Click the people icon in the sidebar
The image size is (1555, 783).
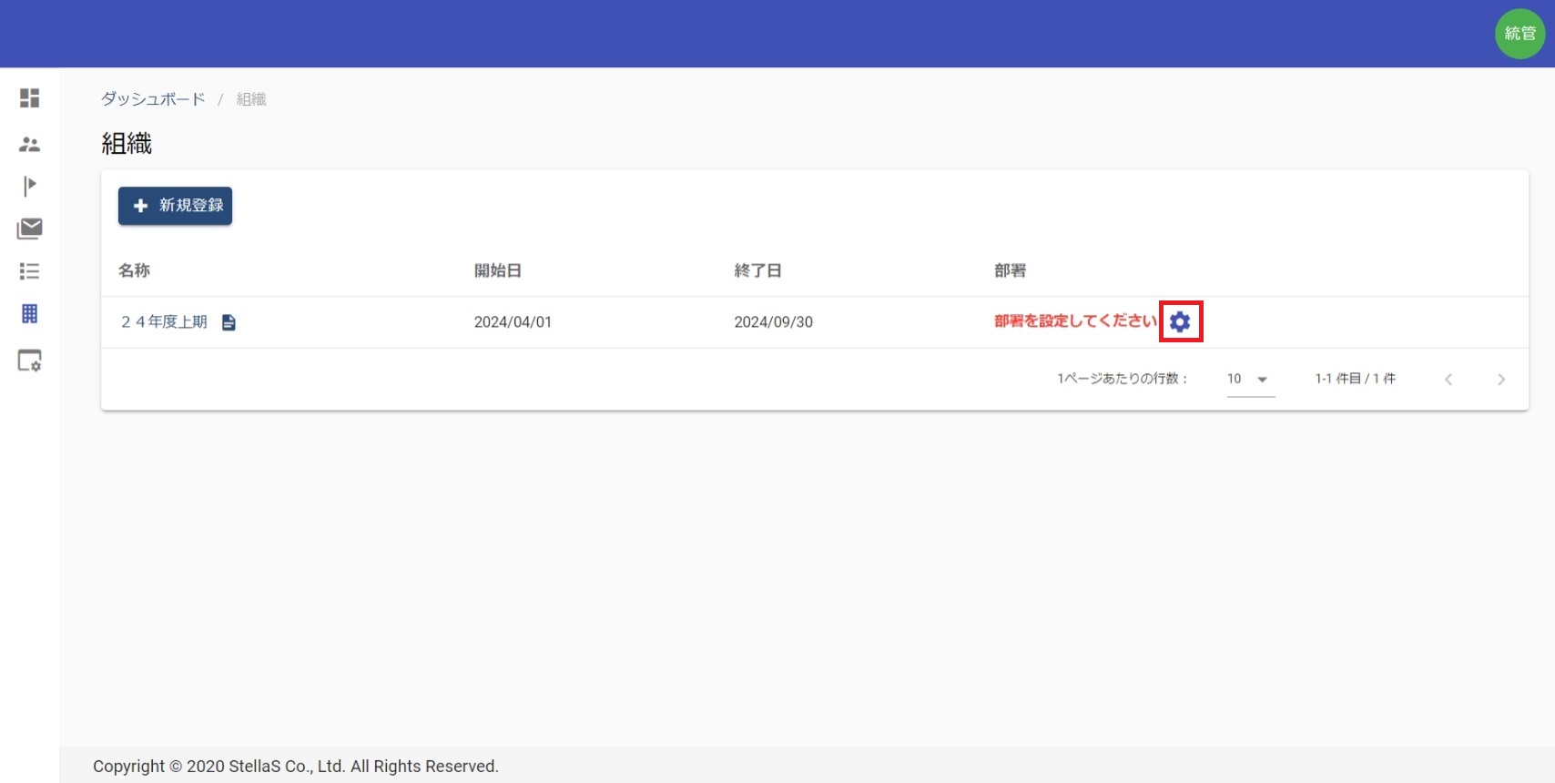[29, 144]
